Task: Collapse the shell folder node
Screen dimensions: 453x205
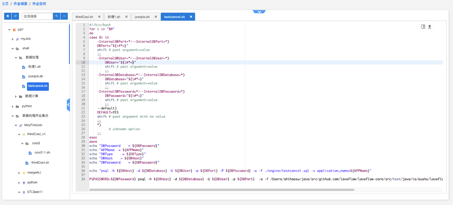Action: coord(12,48)
